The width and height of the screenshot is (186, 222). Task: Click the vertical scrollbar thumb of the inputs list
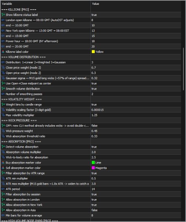click(183, 69)
